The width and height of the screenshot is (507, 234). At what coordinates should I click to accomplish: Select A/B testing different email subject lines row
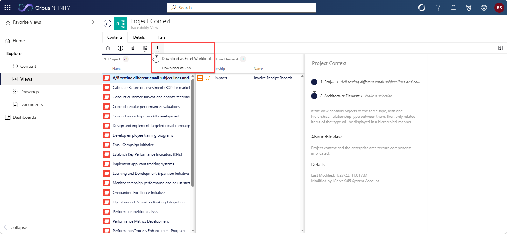pyautogui.click(x=146, y=78)
